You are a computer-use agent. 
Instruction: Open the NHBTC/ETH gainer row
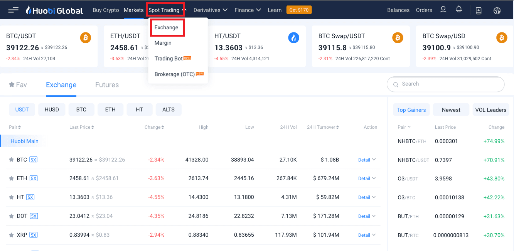pyautogui.click(x=451, y=141)
